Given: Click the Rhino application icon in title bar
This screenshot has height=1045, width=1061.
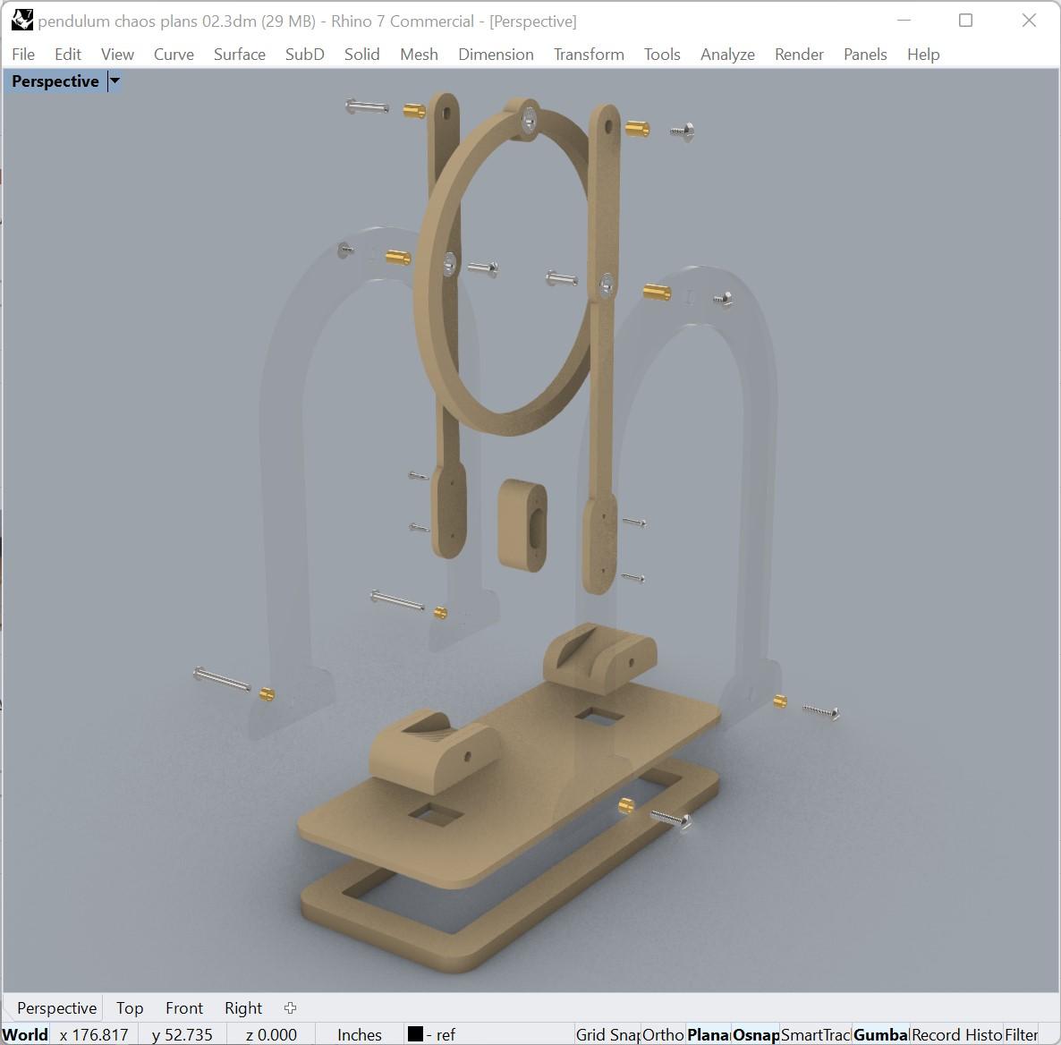Looking at the screenshot, I should click(21, 21).
